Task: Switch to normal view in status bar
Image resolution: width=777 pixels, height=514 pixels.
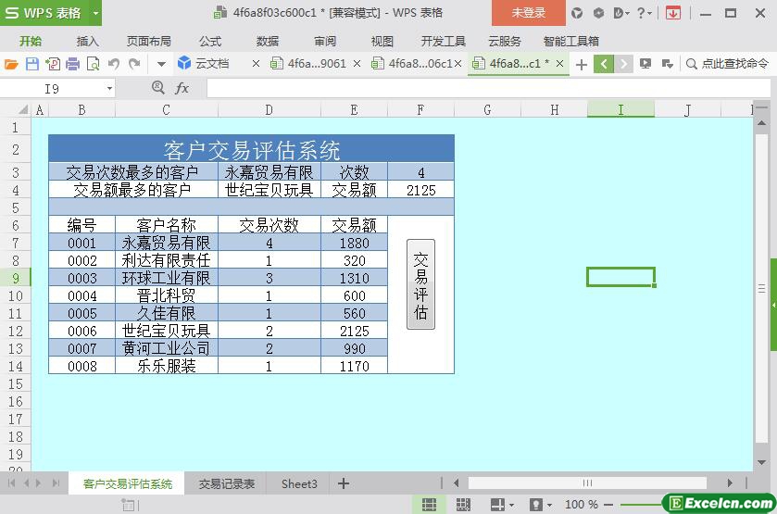Action: click(x=429, y=504)
